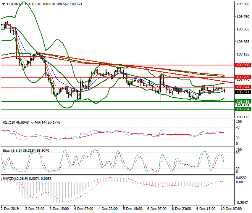This screenshot has height=213, width=252.
Task: Select the 108.175 price scale value
Action: pos(243,117)
